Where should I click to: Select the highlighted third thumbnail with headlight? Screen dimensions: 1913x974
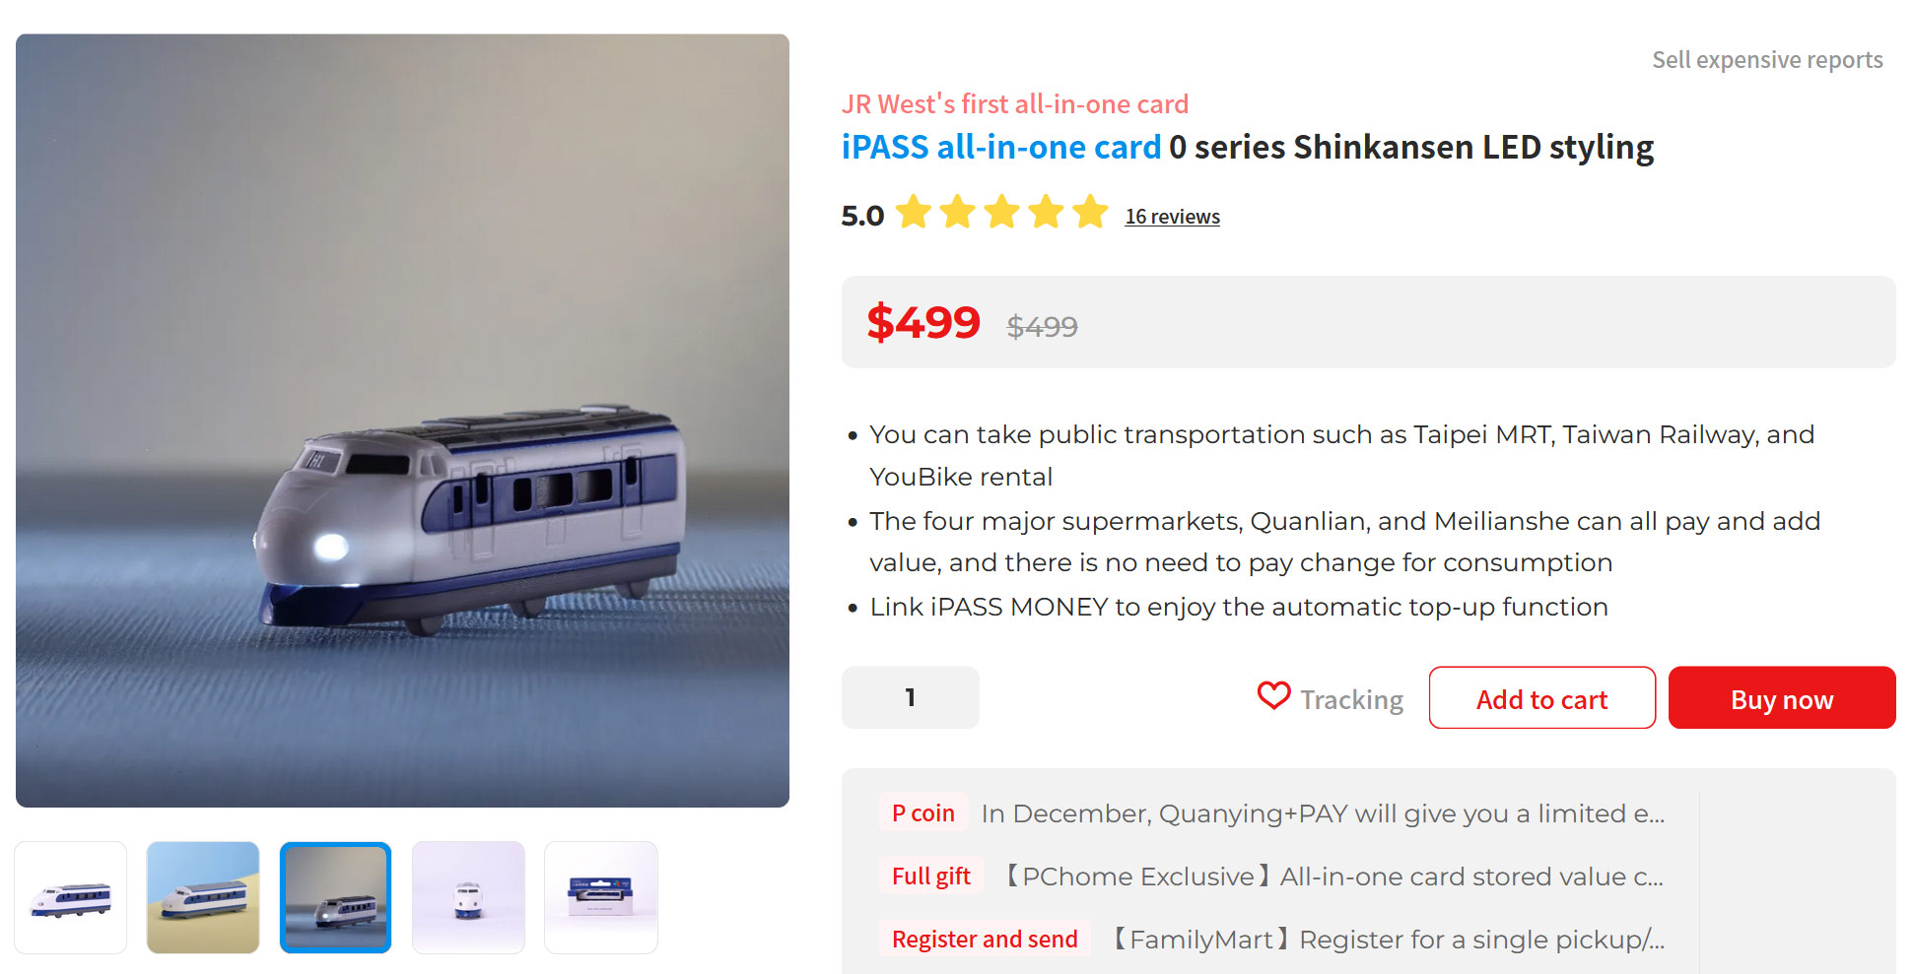pyautogui.click(x=335, y=897)
